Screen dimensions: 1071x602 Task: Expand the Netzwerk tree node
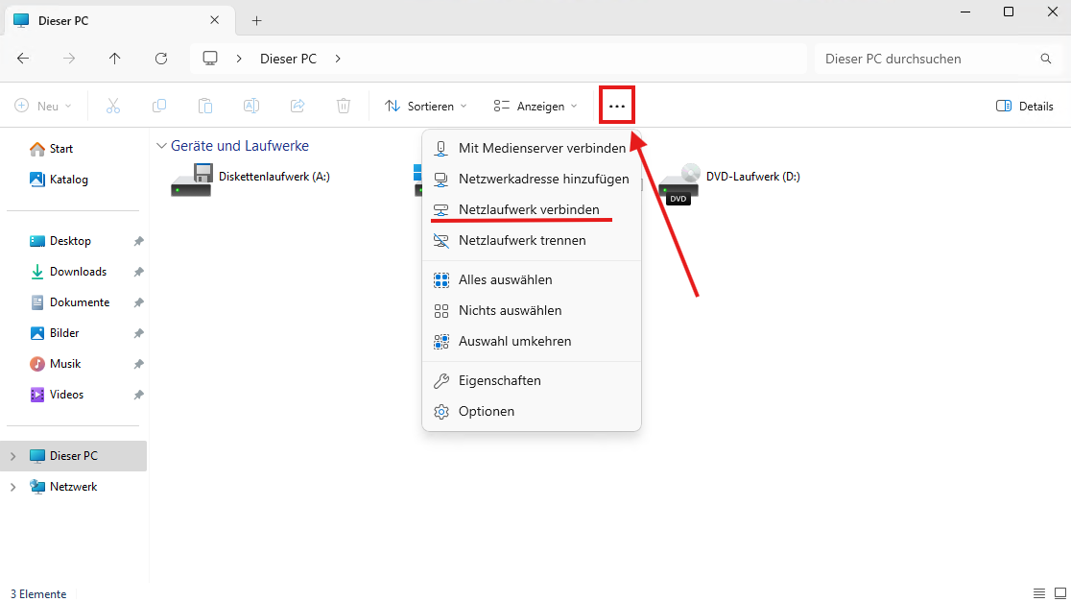point(12,487)
